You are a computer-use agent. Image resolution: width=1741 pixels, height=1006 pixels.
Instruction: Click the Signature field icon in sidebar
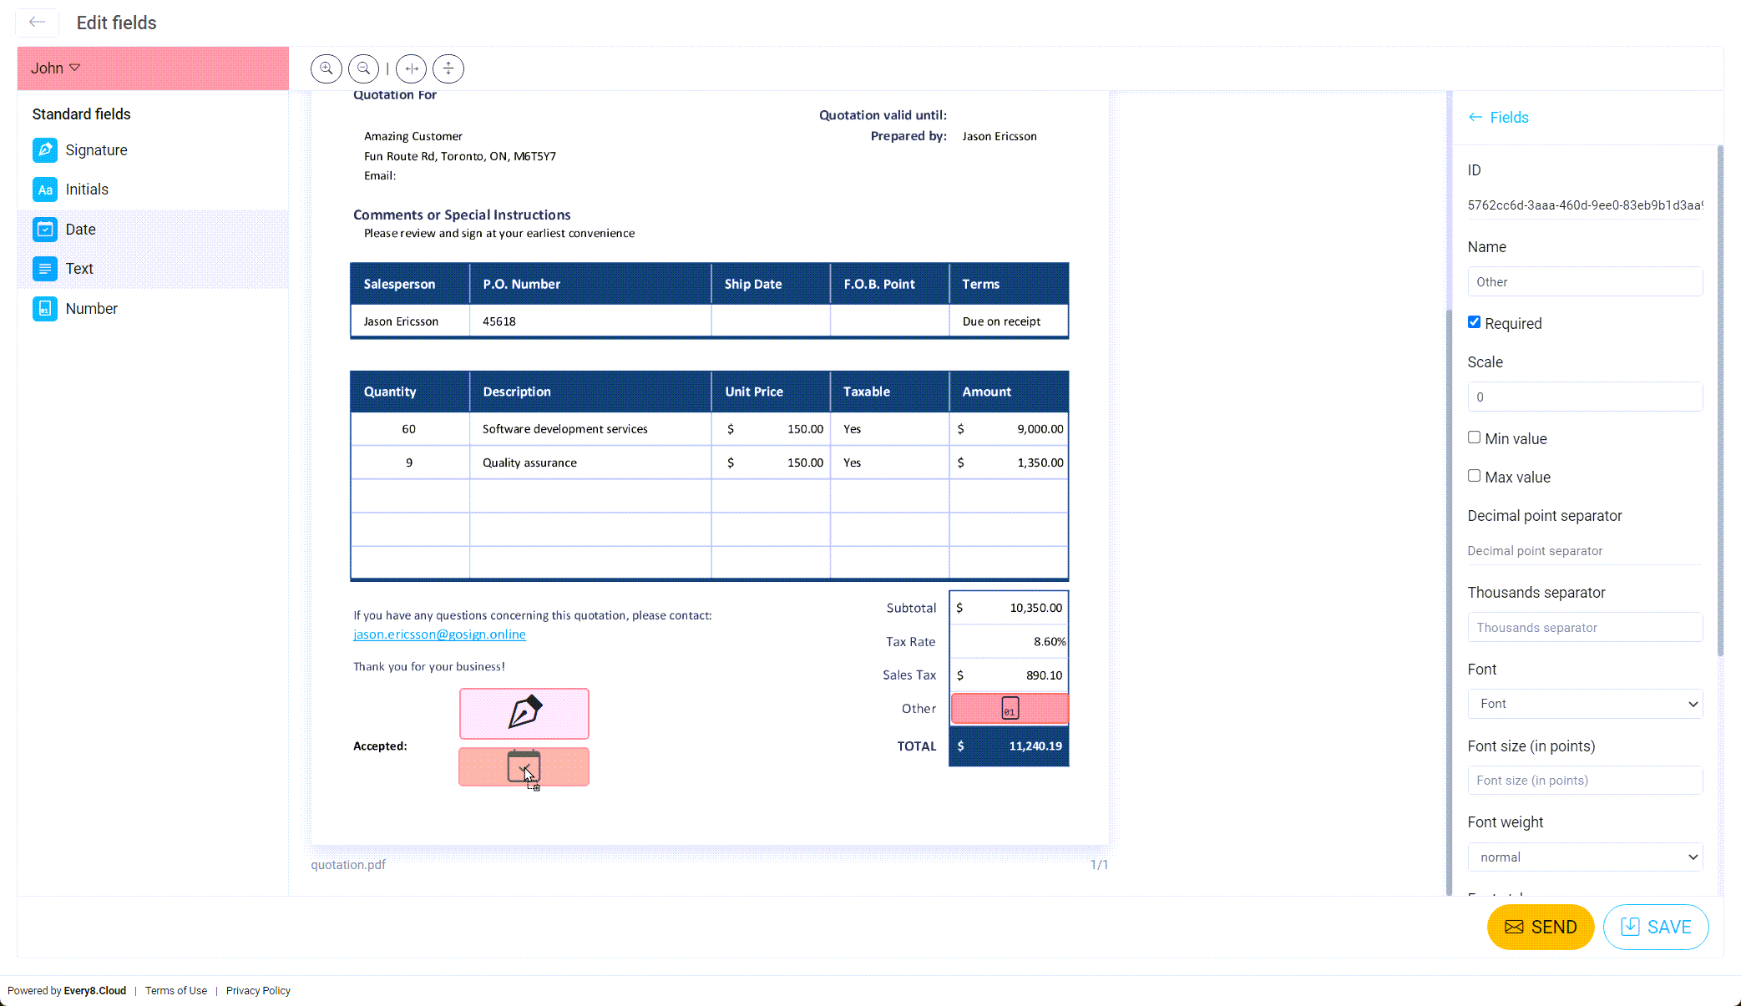[x=44, y=149]
